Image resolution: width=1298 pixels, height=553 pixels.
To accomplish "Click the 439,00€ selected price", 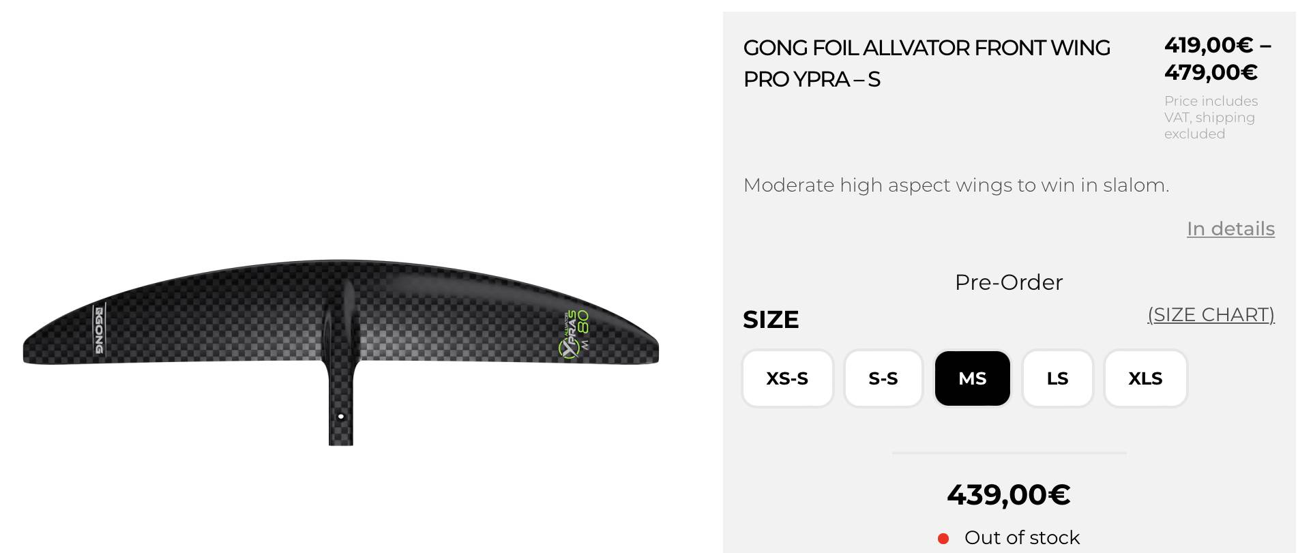I will click(1008, 495).
